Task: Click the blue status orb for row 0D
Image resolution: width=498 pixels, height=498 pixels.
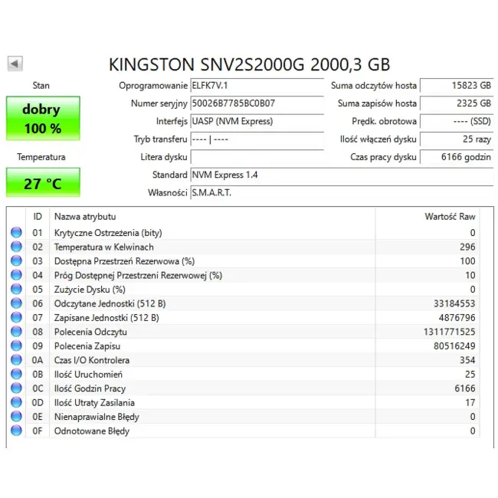Action: pyautogui.click(x=16, y=402)
